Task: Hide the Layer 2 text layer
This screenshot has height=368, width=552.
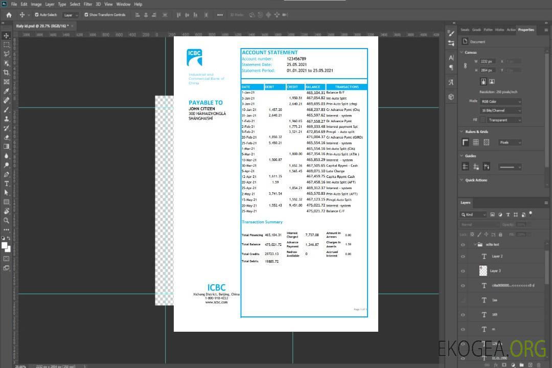Action: (x=463, y=256)
